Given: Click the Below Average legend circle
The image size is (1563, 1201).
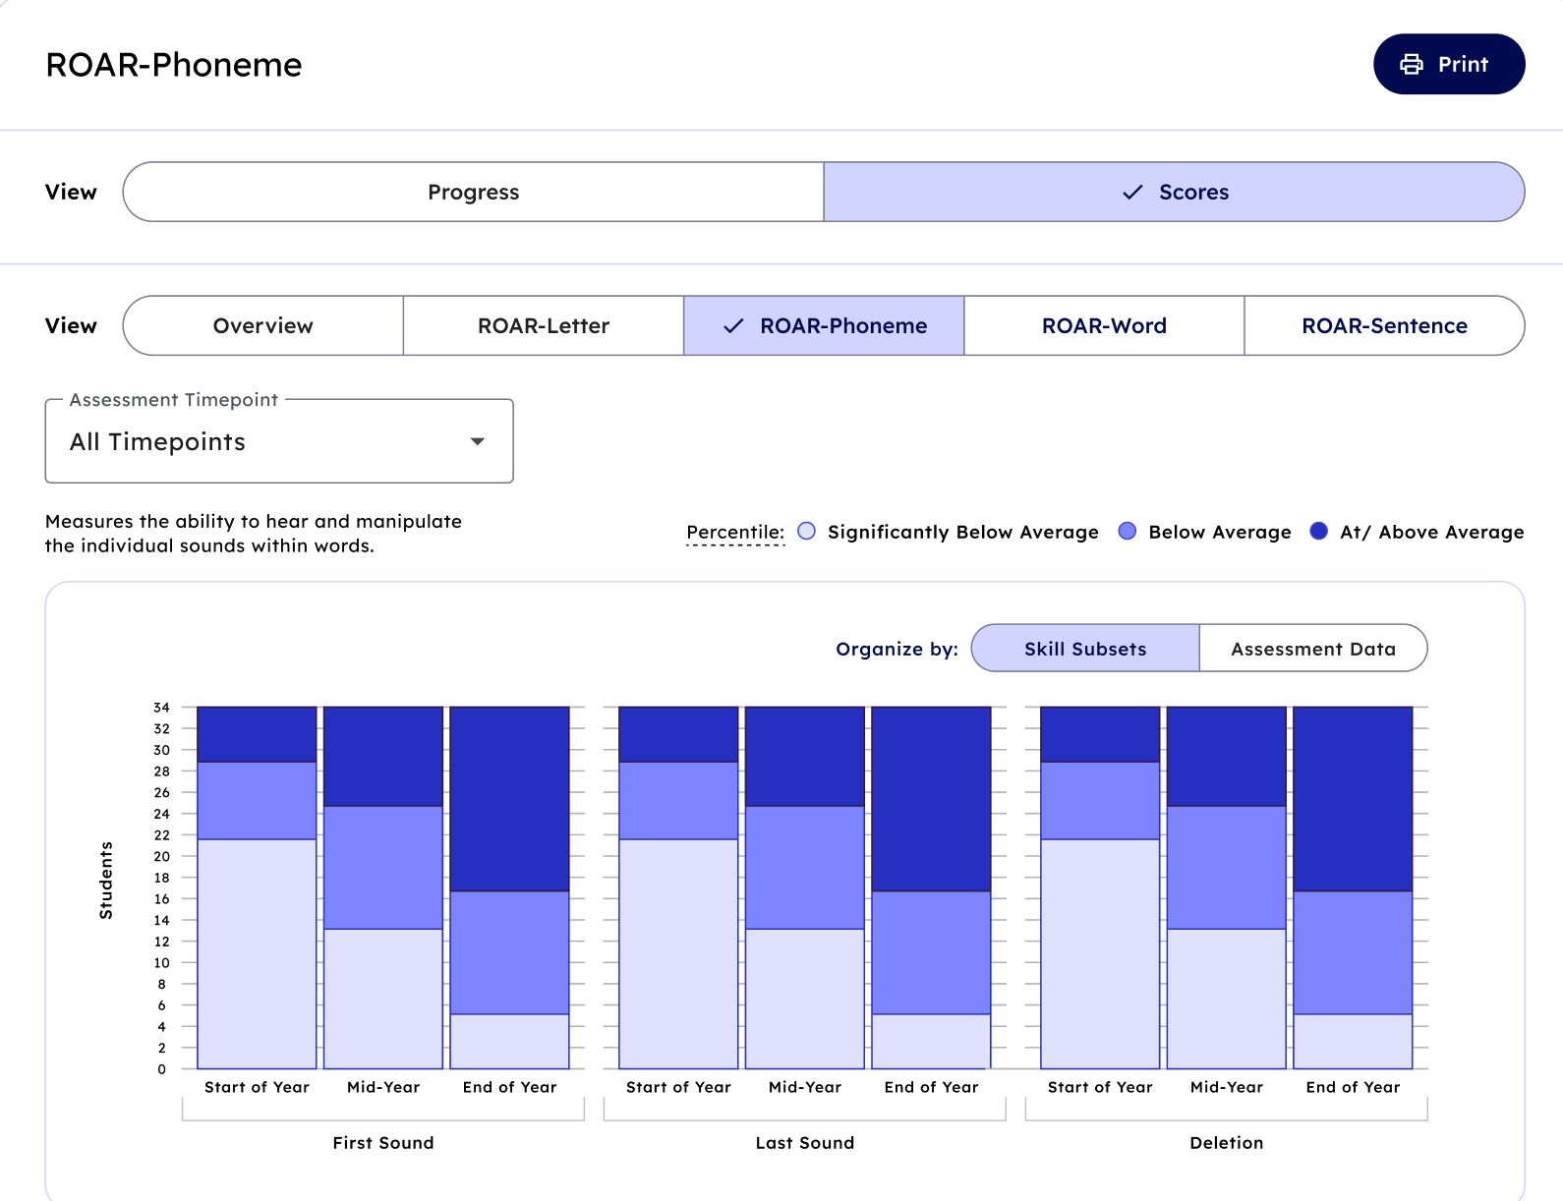Looking at the screenshot, I should tap(1128, 532).
